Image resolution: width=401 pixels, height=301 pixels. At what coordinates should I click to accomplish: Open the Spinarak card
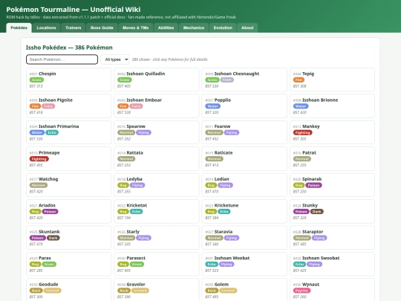pos(332,185)
